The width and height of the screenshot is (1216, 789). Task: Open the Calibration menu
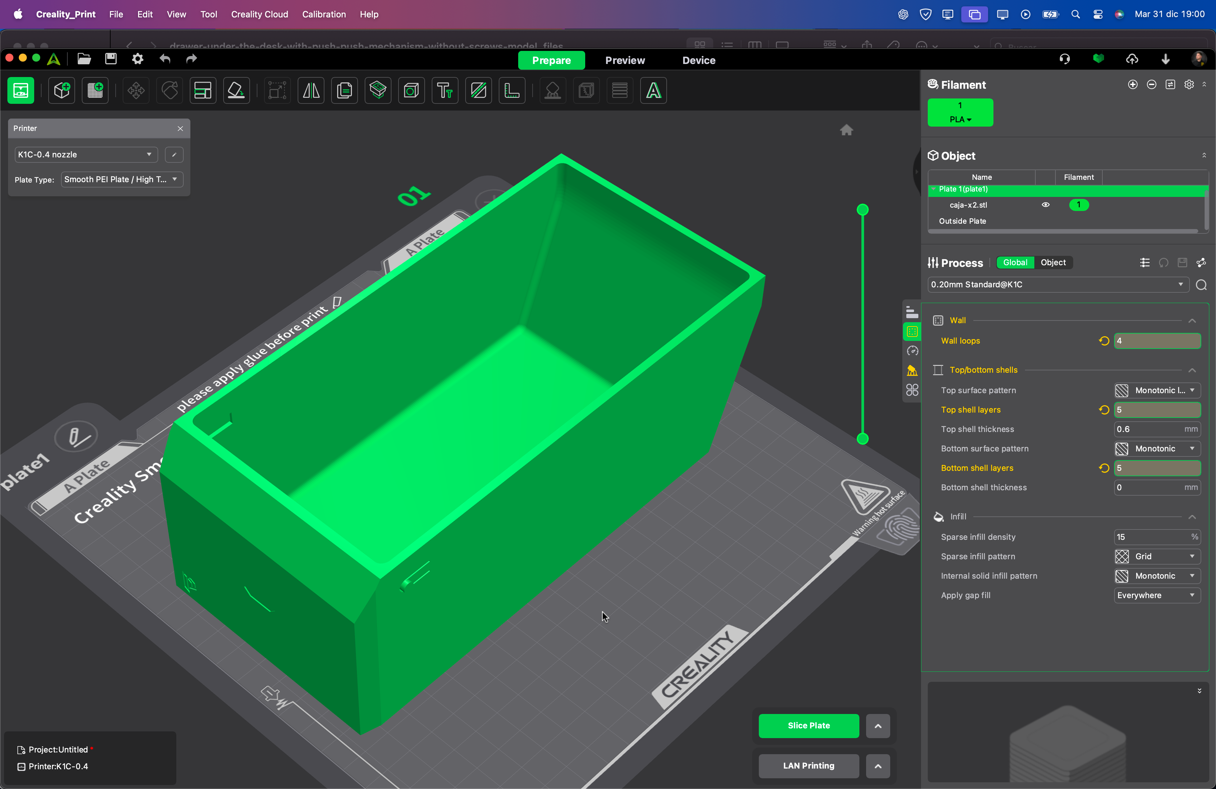(x=323, y=14)
